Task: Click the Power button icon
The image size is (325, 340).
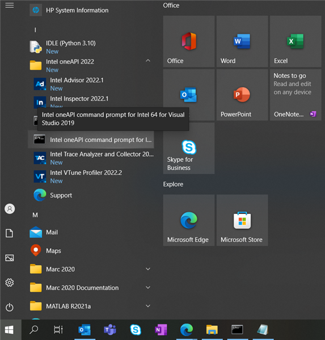Action: click(10, 307)
